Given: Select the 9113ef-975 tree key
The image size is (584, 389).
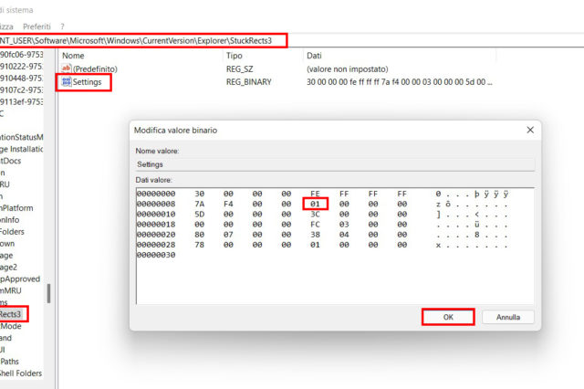Looking at the screenshot, I should click(x=22, y=101).
